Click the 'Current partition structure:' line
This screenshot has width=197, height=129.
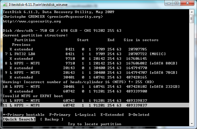(x=35, y=35)
